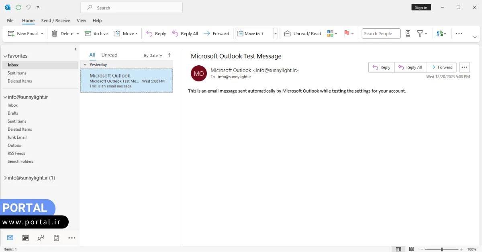Show the Unread messages tab
The width and height of the screenshot is (482, 252).
pyautogui.click(x=109, y=55)
